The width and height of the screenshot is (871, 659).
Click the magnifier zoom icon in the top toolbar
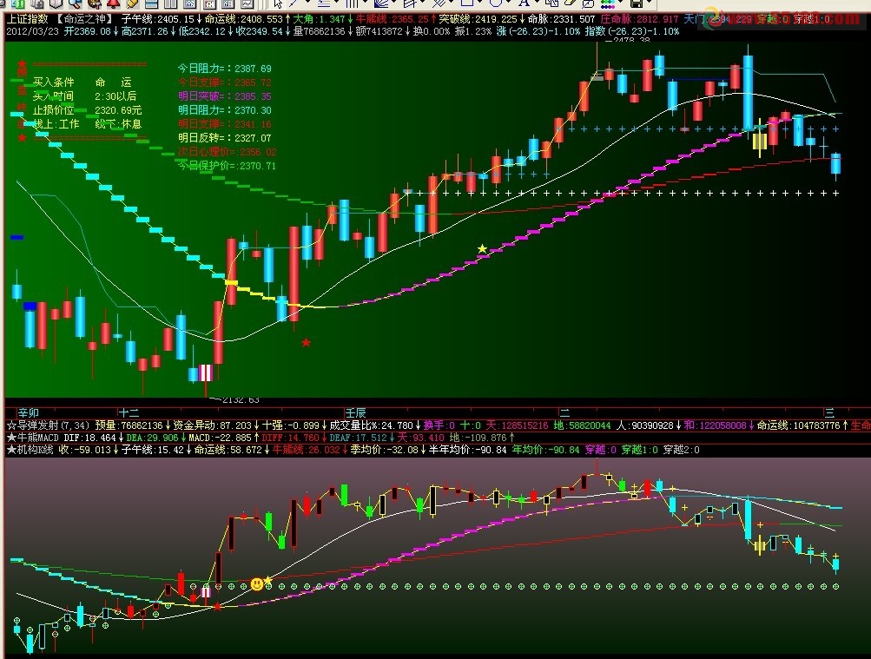pos(75,3)
